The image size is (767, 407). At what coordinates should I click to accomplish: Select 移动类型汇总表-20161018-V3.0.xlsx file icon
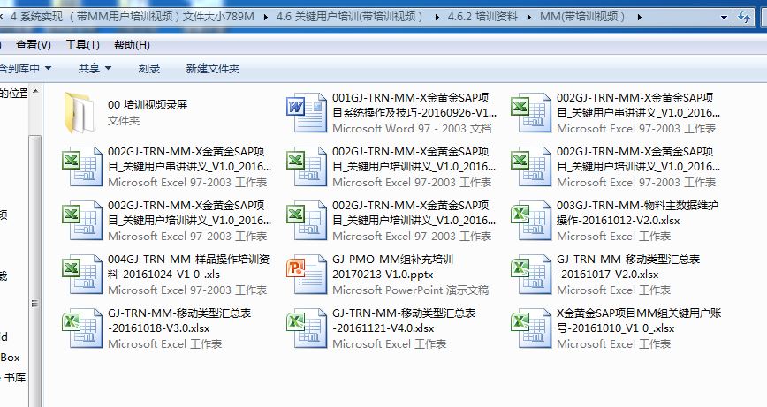82,328
